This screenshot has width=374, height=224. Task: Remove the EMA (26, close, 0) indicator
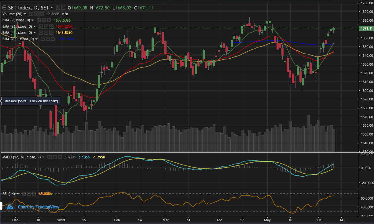[x=51, y=27]
